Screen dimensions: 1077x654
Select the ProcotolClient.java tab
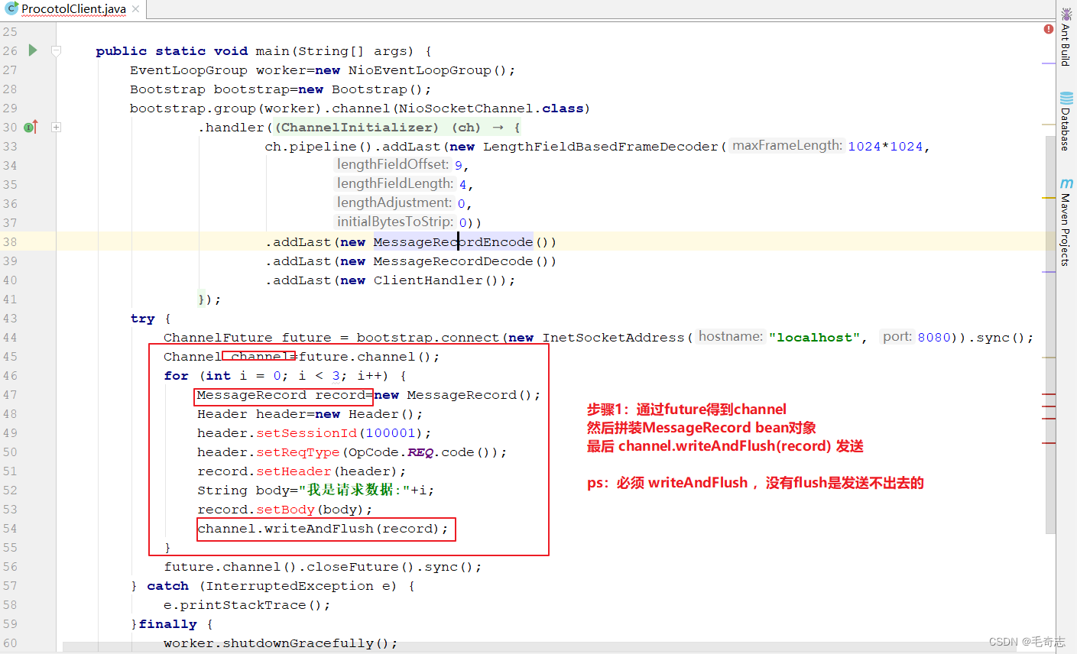click(x=73, y=9)
